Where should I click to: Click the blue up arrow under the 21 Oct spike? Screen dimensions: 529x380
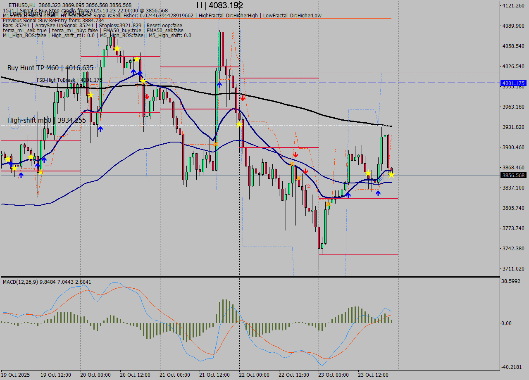click(x=219, y=84)
